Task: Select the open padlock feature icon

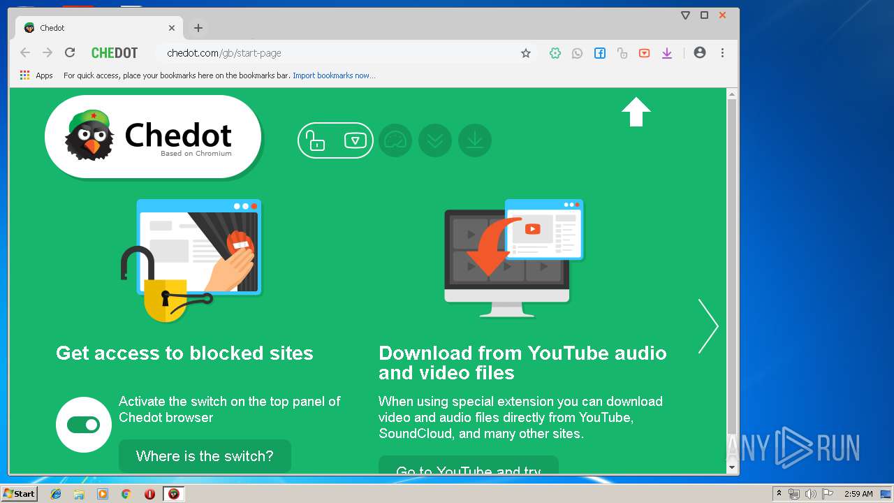Action: tap(316, 140)
